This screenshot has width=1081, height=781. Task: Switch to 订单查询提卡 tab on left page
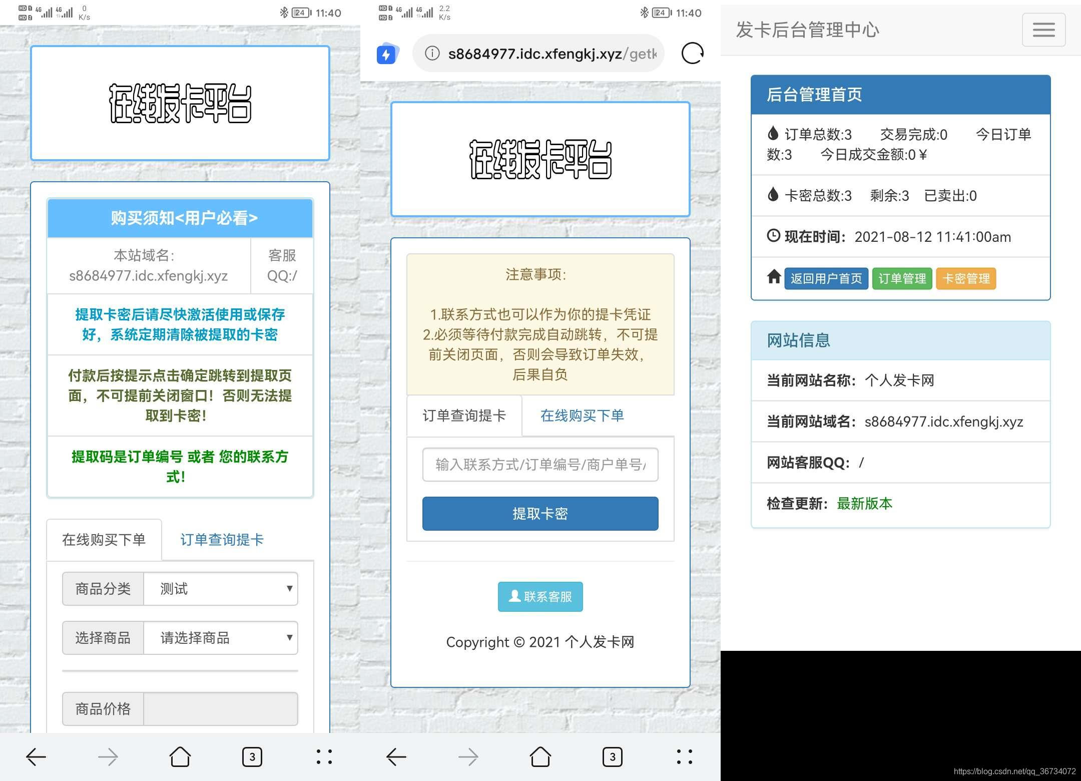[x=222, y=540]
